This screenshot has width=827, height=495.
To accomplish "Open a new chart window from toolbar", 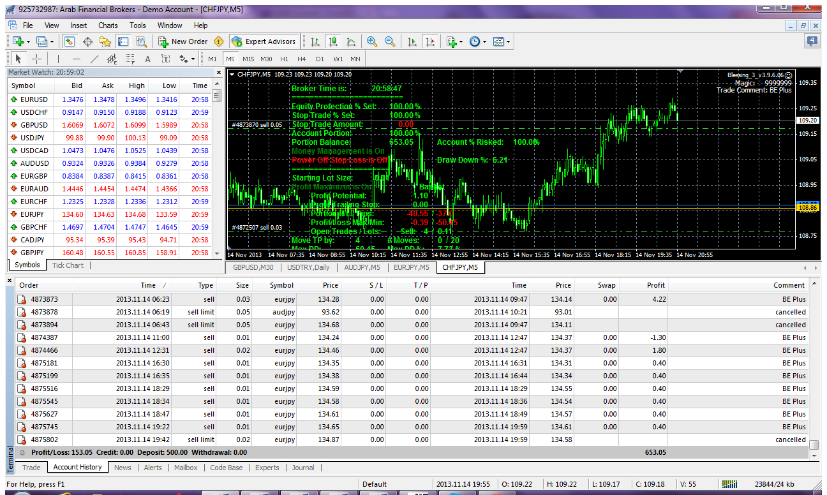I will pyautogui.click(x=17, y=41).
